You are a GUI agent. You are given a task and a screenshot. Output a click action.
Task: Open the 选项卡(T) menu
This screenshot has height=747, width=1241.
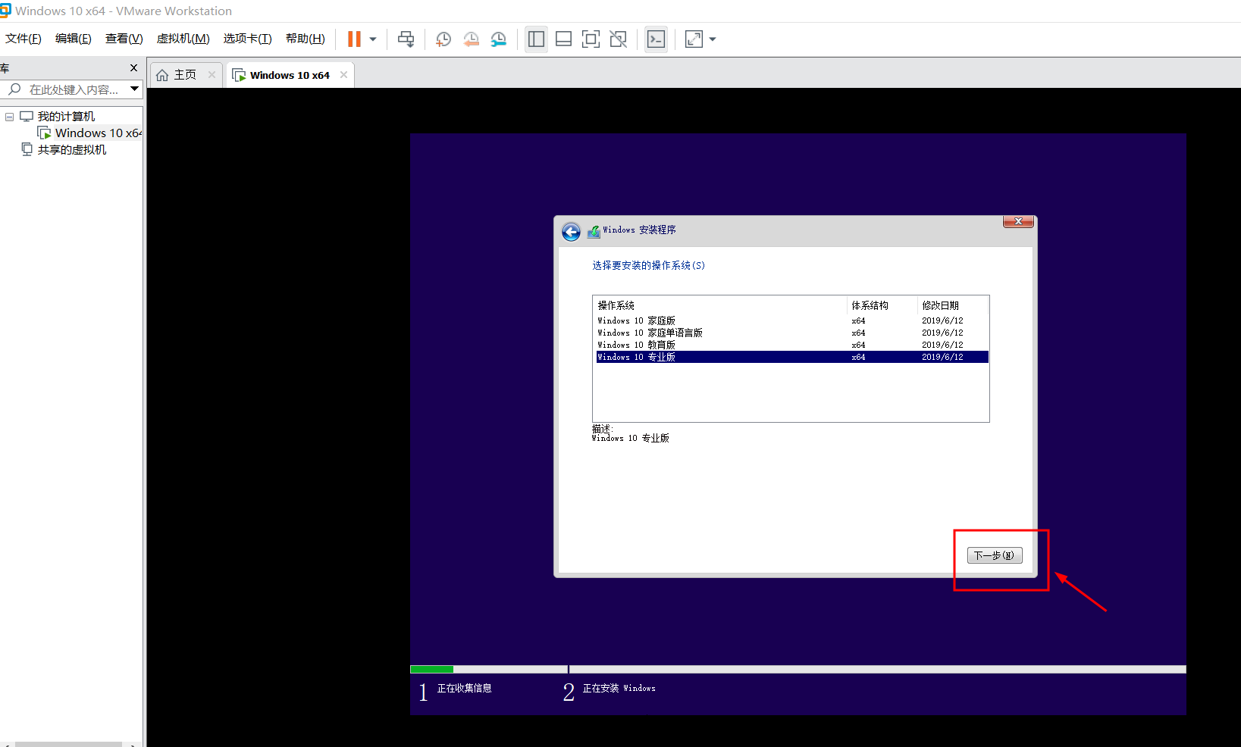(x=247, y=39)
